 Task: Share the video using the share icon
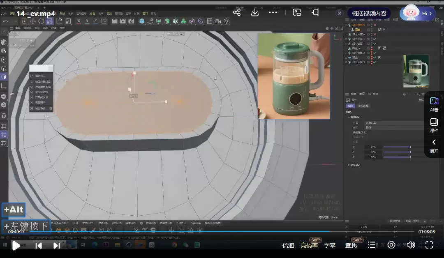pyautogui.click(x=237, y=12)
